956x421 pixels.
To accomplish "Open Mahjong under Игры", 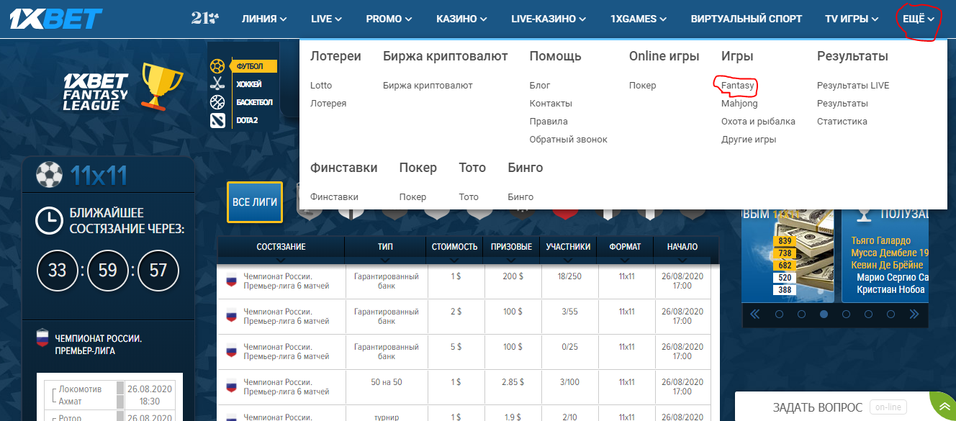I will [739, 104].
